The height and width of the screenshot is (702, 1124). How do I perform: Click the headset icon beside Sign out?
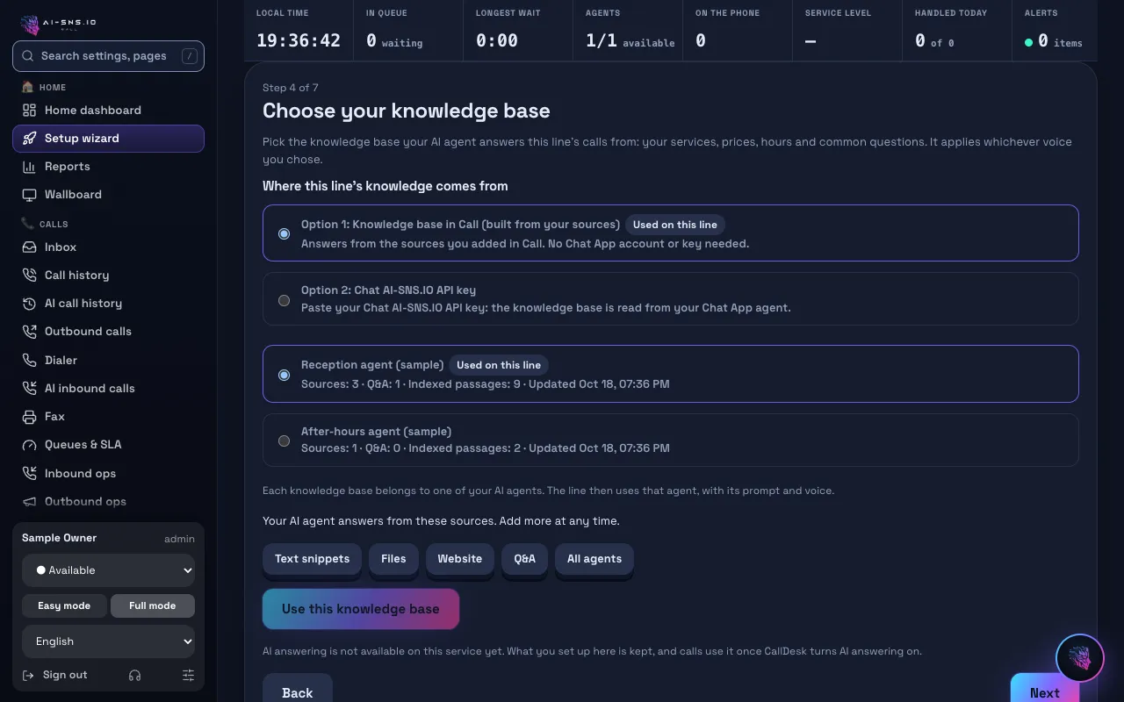[134, 675]
